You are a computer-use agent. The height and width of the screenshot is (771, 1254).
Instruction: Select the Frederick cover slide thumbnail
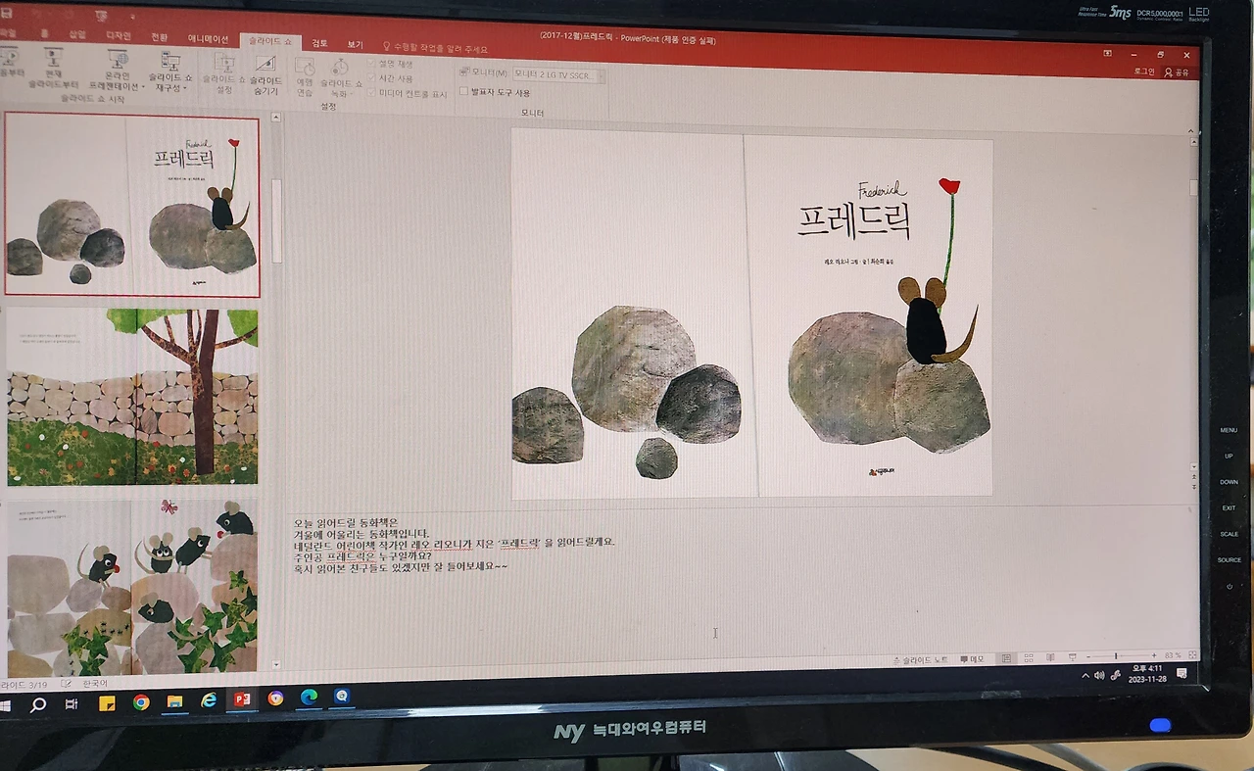132,206
